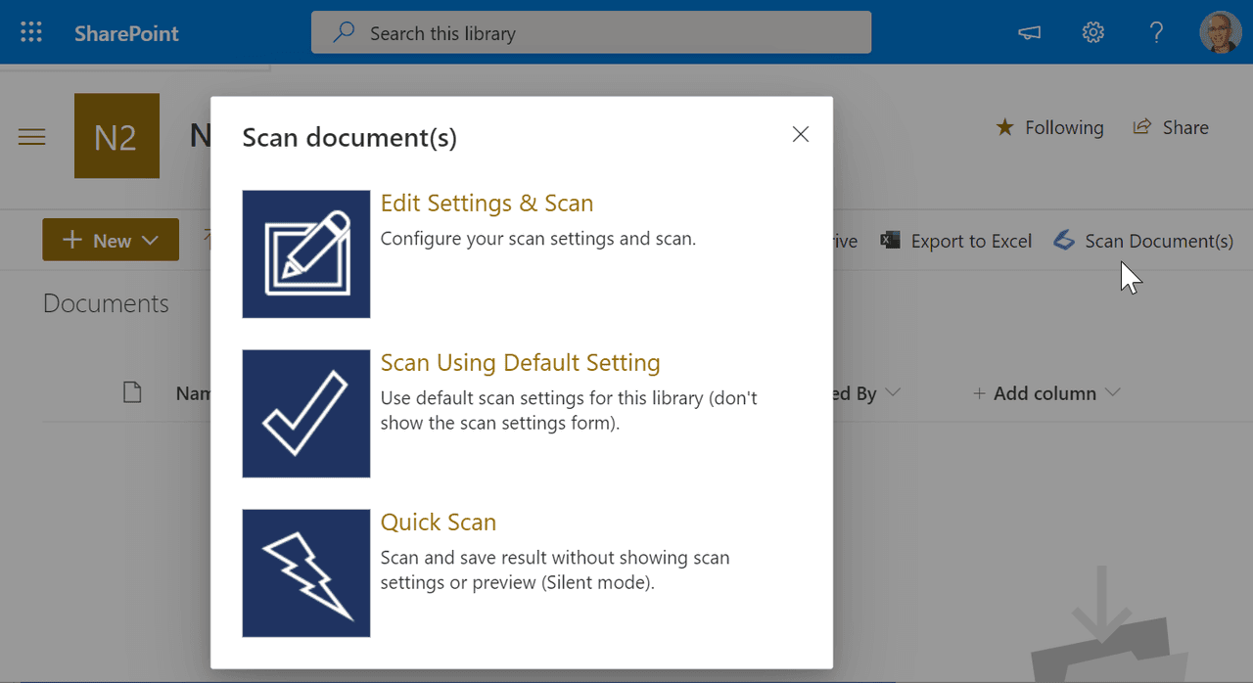Viewport: 1253px width, 683px height.
Task: Open the Settings gear icon
Action: coord(1092,32)
